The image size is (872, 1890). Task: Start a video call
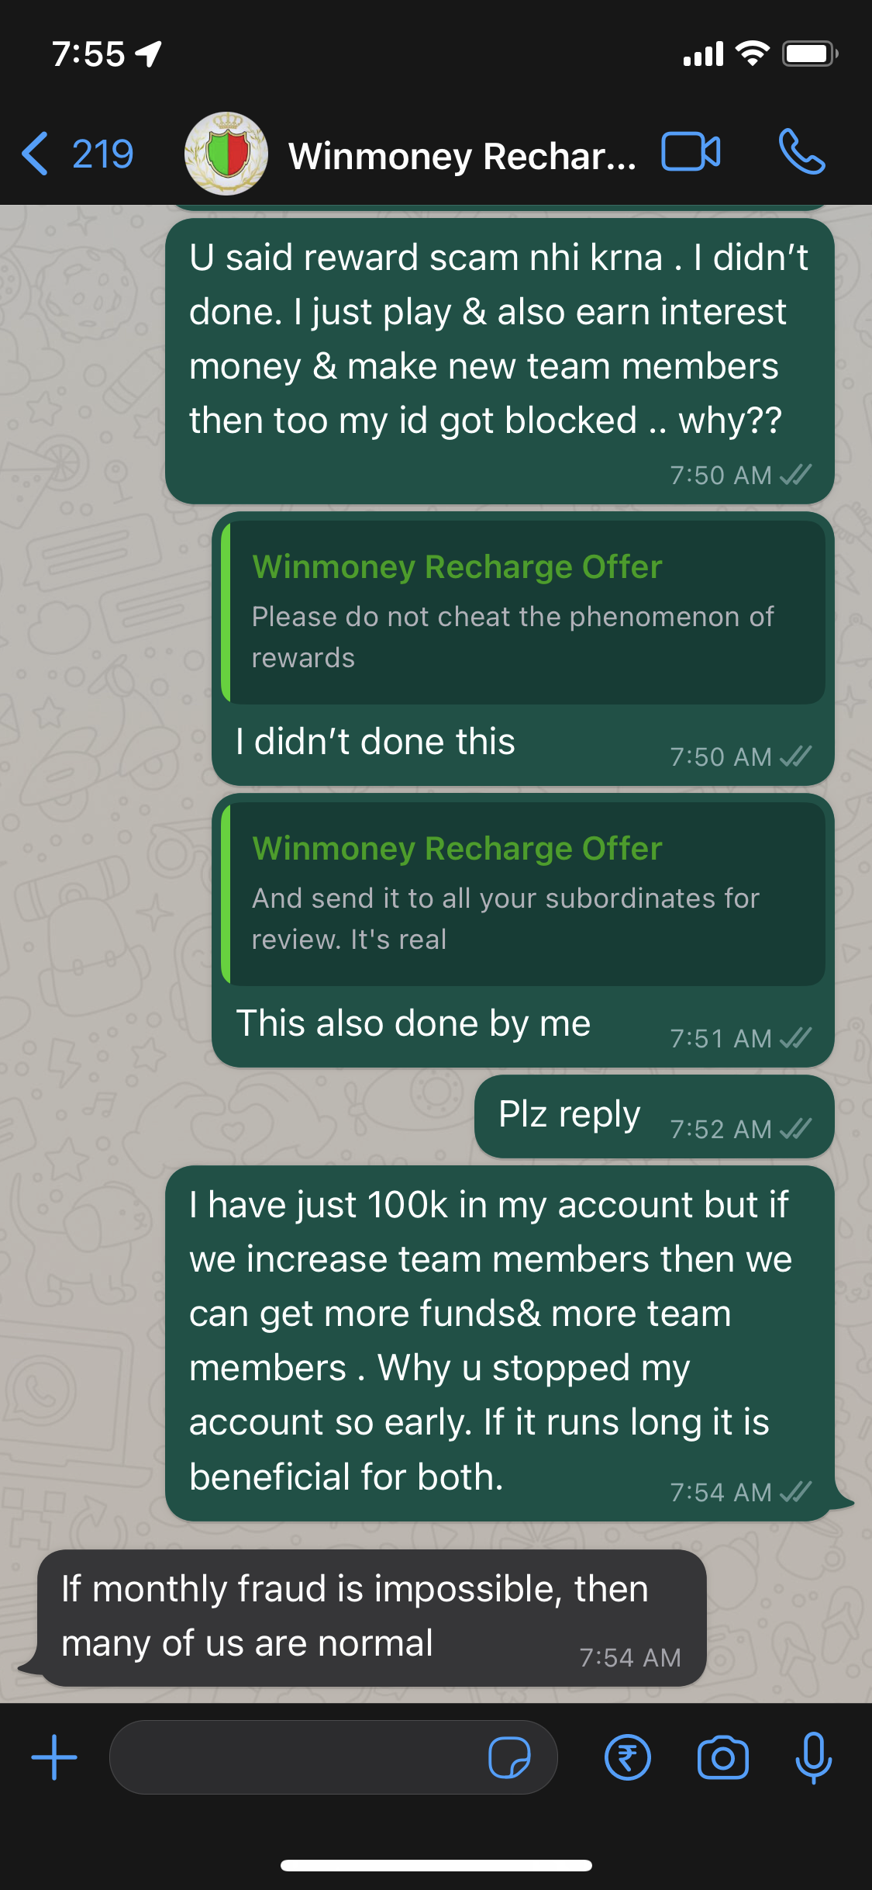(691, 151)
